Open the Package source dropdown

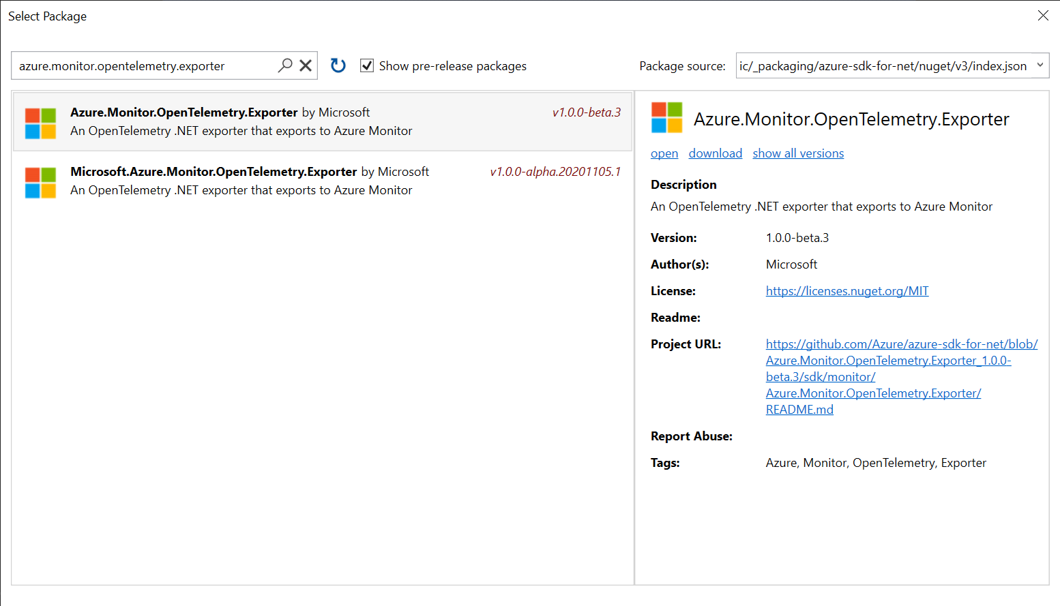1041,65
